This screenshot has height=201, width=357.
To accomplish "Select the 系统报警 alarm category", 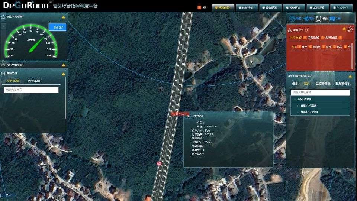I will (x=331, y=37).
